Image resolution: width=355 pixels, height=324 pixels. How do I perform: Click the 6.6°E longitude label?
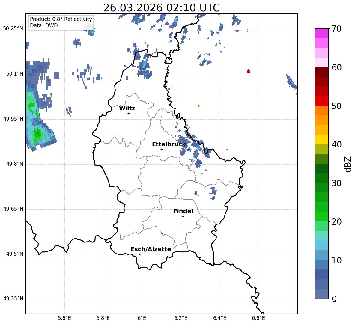pos(258,318)
